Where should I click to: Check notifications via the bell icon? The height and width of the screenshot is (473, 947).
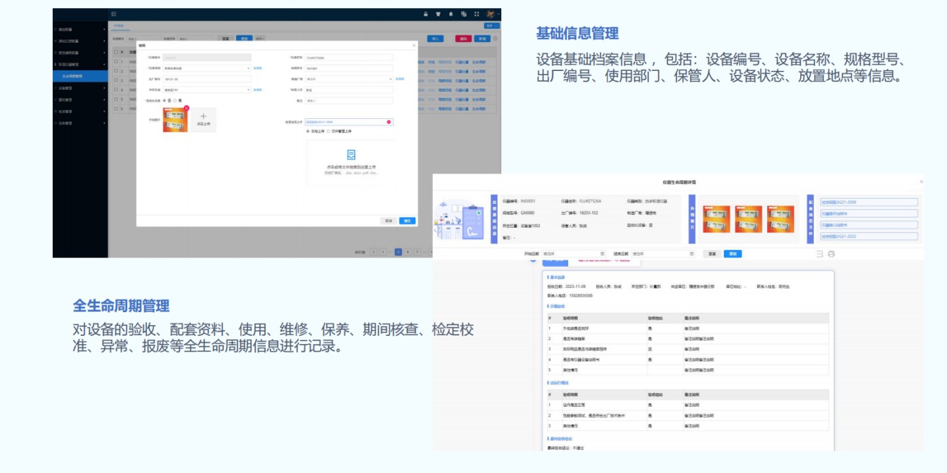click(451, 14)
